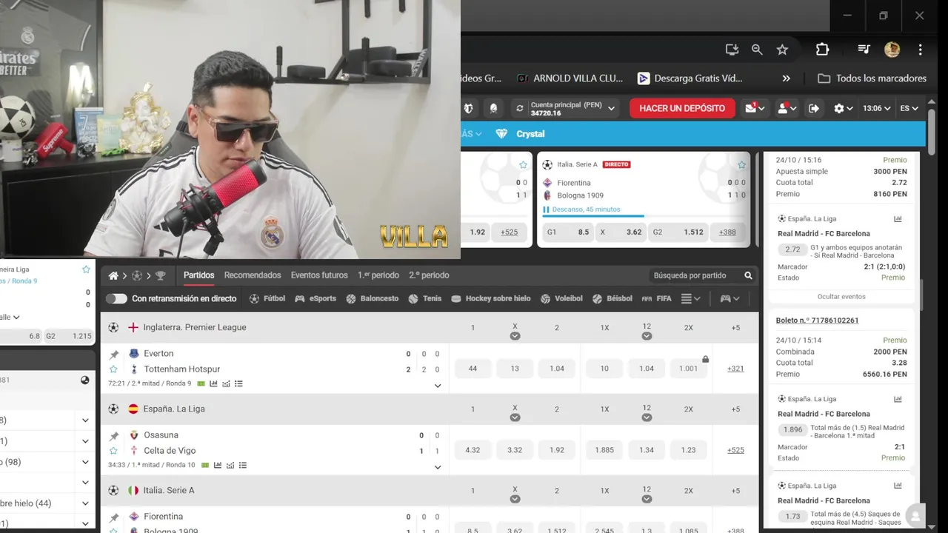The height and width of the screenshot is (533, 948).
Task: Click the Búsqueda por partido search field
Action: pyautogui.click(x=701, y=275)
